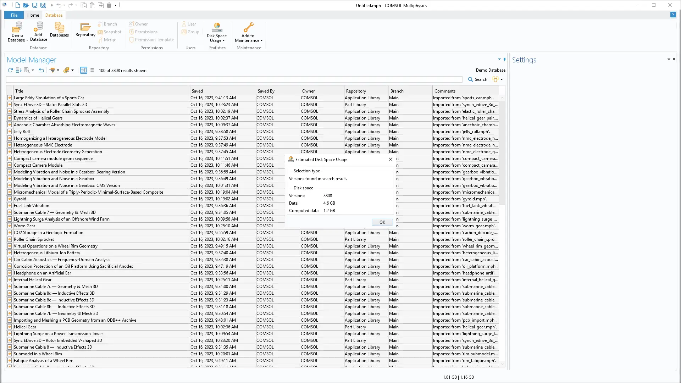Open the filter funnel dropdown arrow

point(58,70)
